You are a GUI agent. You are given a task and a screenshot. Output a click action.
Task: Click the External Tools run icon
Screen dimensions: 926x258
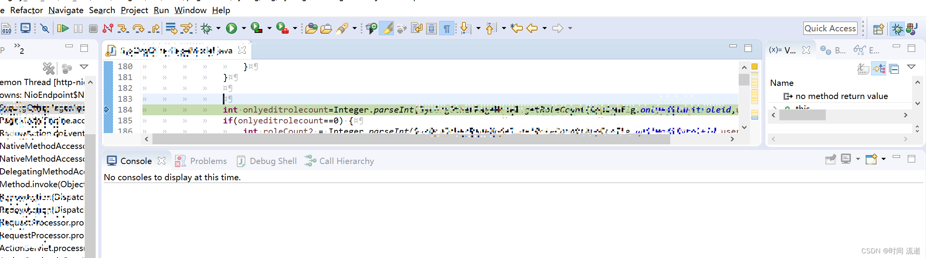point(282,28)
